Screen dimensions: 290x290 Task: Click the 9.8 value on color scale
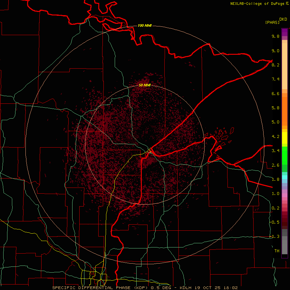[275, 36]
